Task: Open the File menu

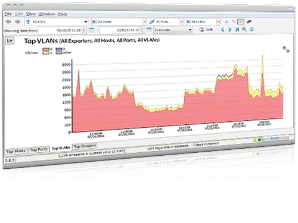Action: point(8,14)
